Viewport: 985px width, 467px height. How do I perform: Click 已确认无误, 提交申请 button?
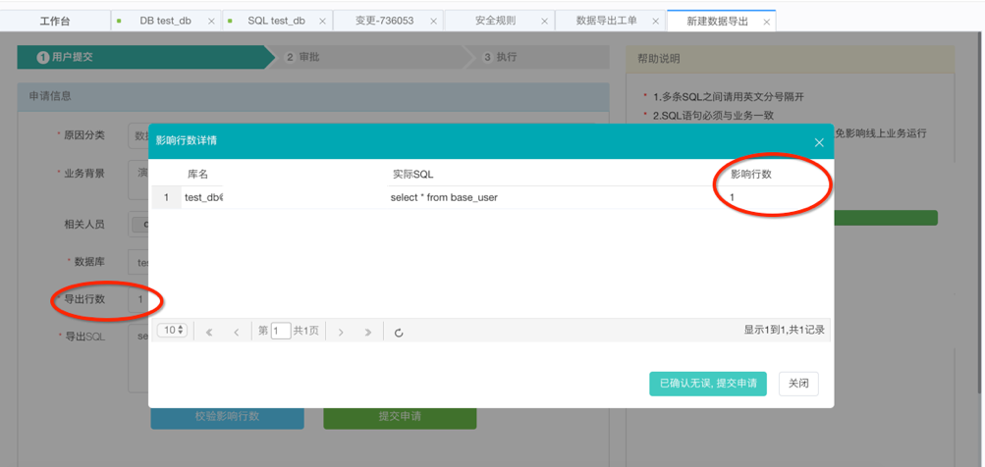708,384
